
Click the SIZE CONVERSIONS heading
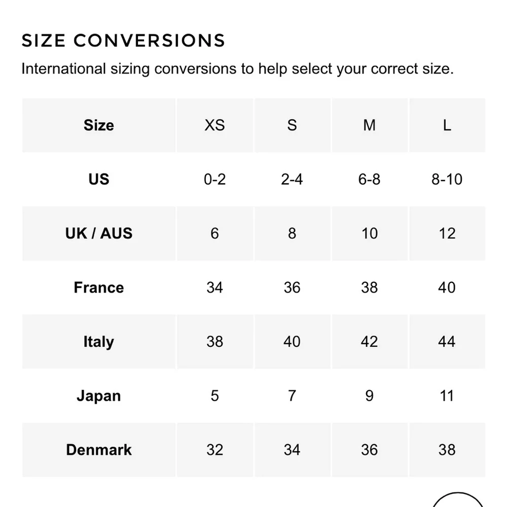[x=123, y=41]
